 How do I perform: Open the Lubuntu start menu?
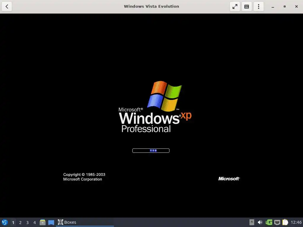5,222
